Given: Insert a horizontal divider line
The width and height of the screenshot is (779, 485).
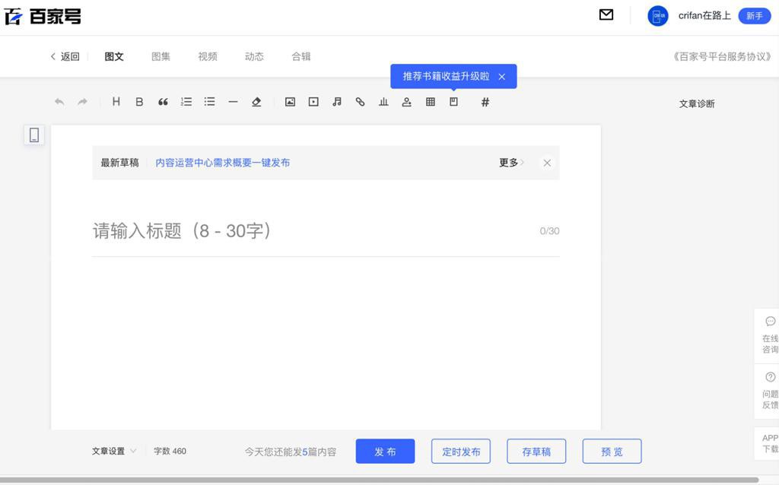Looking at the screenshot, I should tap(233, 102).
